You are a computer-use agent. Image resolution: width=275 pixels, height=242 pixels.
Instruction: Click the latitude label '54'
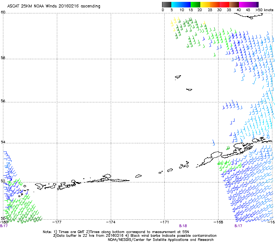(3, 142)
